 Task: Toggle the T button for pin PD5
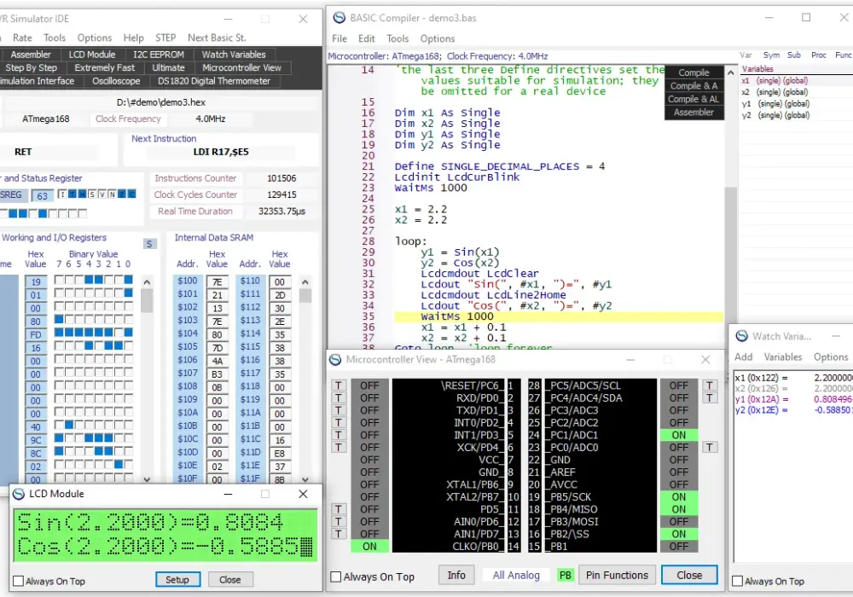pyautogui.click(x=339, y=509)
